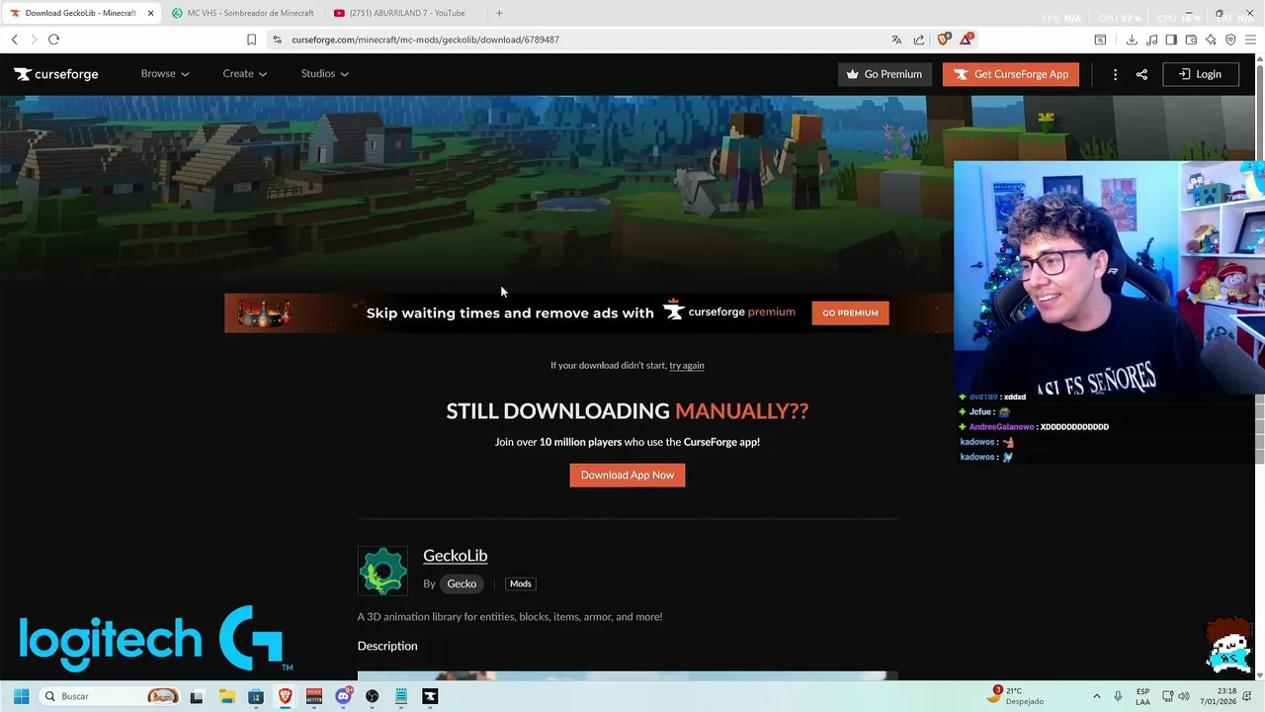The image size is (1265, 712).
Task: Click the Go Premium header button
Action: pyautogui.click(x=885, y=74)
